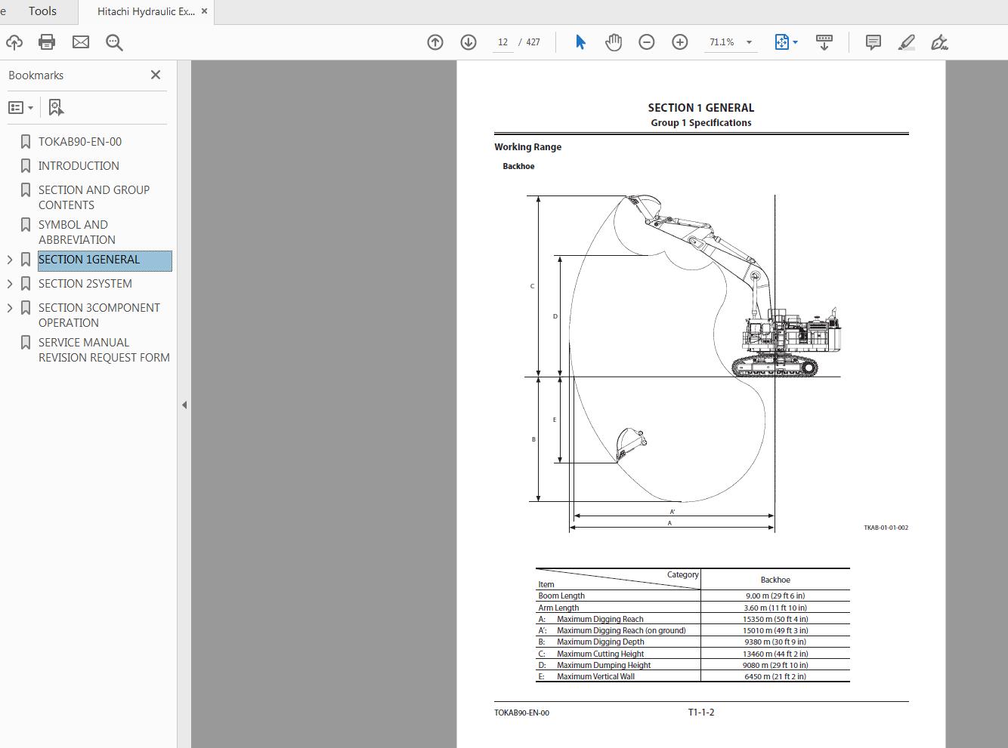Click the '13460 m (44 ft 2 in)' value
The width and height of the screenshot is (1008, 748).
(x=775, y=654)
